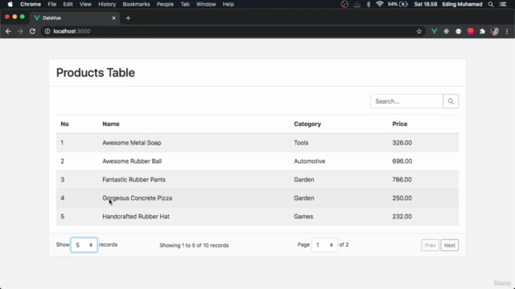The height and width of the screenshot is (289, 515).
Task: Click price 696.00 cell
Action: 402,161
